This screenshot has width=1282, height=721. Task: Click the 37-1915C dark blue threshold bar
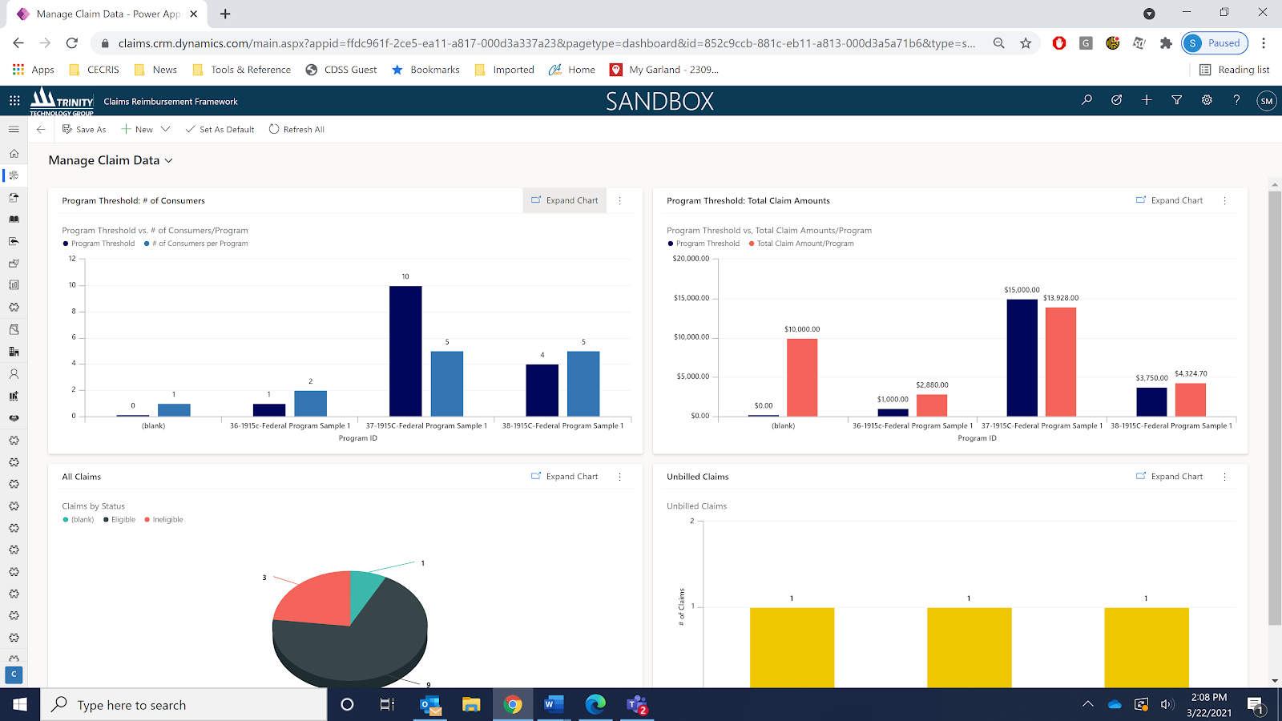pyautogui.click(x=405, y=351)
